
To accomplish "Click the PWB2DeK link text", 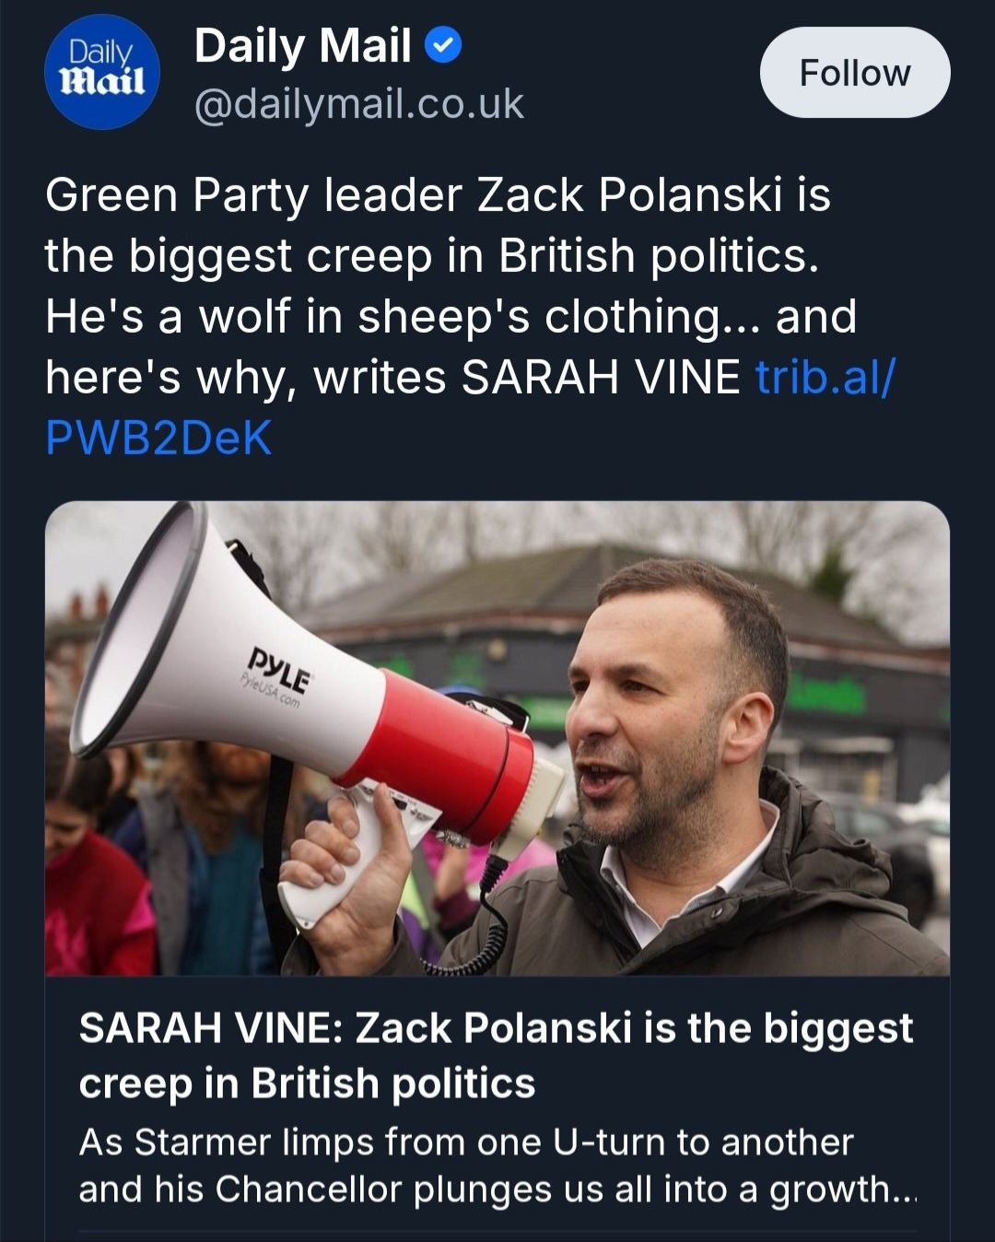I will [158, 438].
